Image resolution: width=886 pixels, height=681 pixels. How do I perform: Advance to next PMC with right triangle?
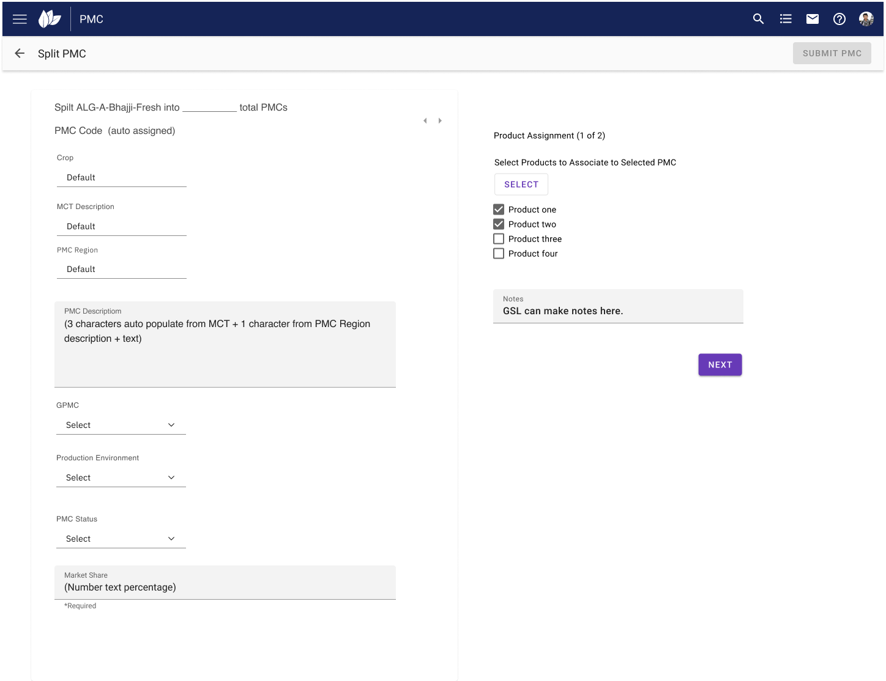tap(440, 121)
